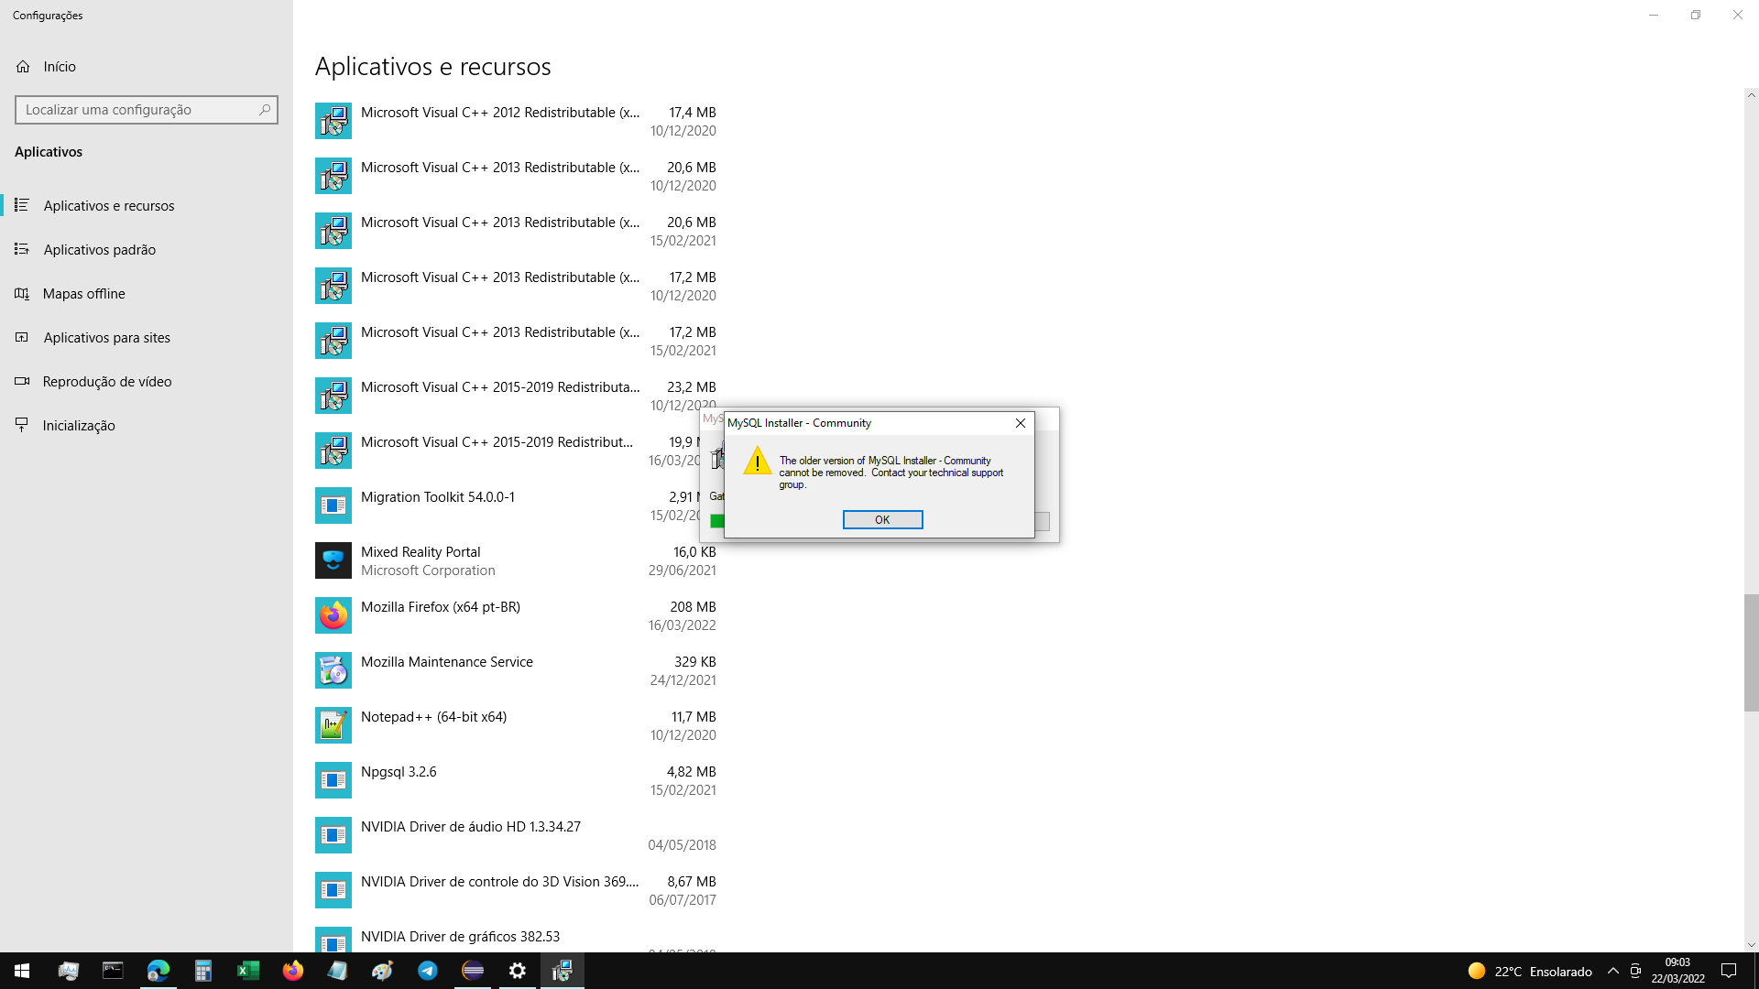The image size is (1759, 989).
Task: Click the scrollbar down arrow
Action: [x=1751, y=945]
